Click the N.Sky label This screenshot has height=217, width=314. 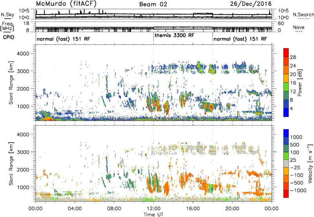point(7,14)
